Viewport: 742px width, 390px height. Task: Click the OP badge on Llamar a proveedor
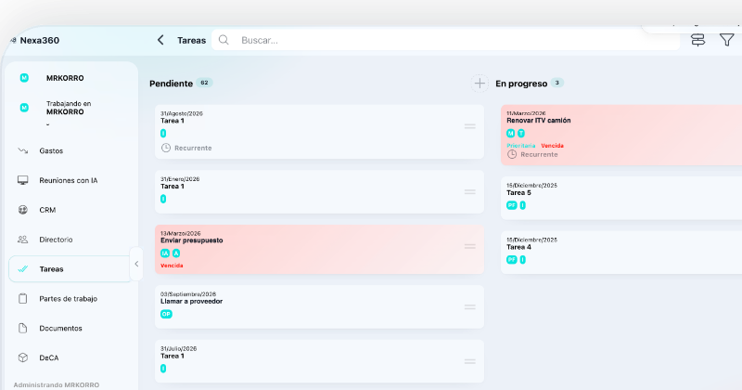click(166, 314)
